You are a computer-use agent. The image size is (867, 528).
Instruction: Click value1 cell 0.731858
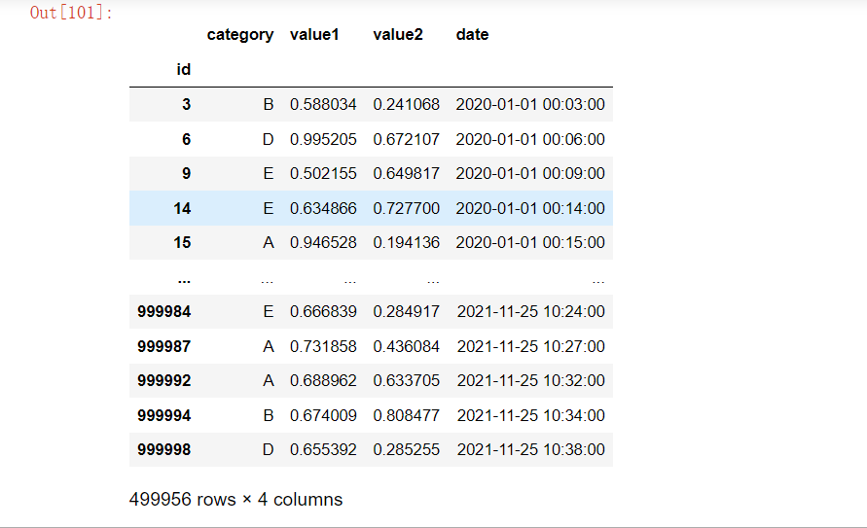click(x=323, y=346)
